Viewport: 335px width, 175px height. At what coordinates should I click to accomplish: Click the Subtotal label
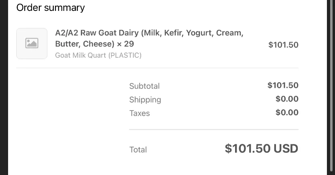(x=144, y=86)
